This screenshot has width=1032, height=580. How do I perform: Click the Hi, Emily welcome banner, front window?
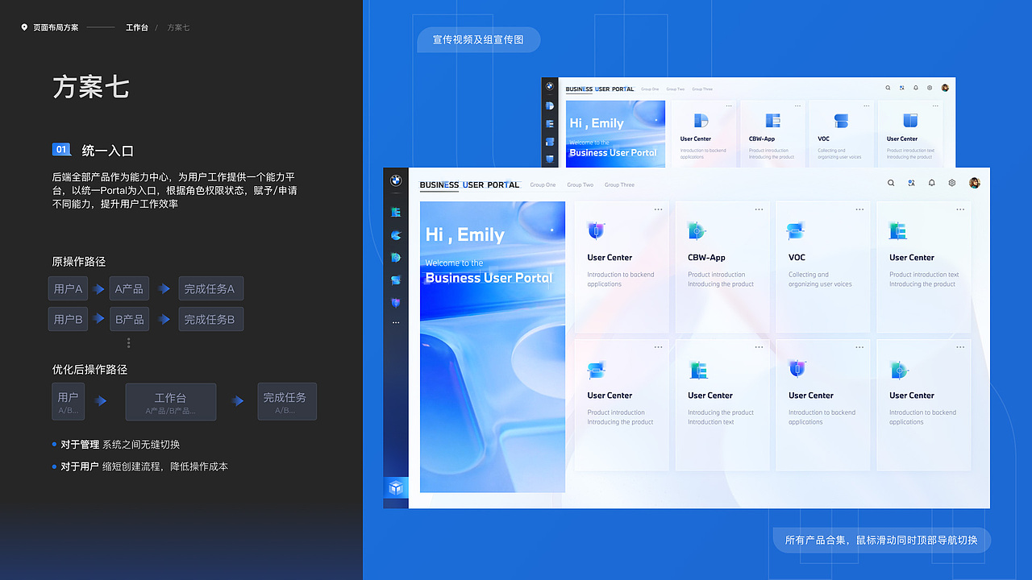tap(493, 346)
